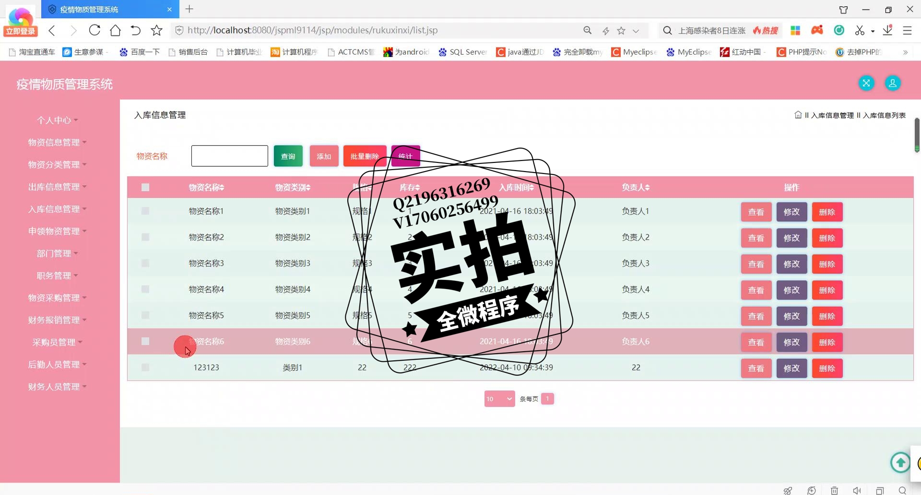Screen dimensions: 921x495
Task: Click the status bar magnifier icon
Action: pos(902,490)
